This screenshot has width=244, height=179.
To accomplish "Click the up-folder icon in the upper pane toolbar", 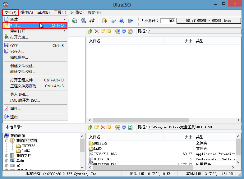I will pyautogui.click(x=90, y=31).
